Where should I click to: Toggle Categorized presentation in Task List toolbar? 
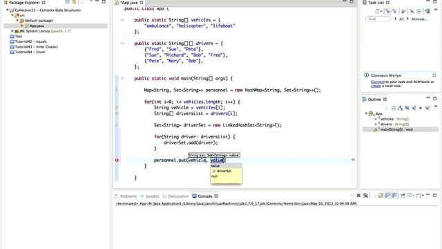pos(387,11)
